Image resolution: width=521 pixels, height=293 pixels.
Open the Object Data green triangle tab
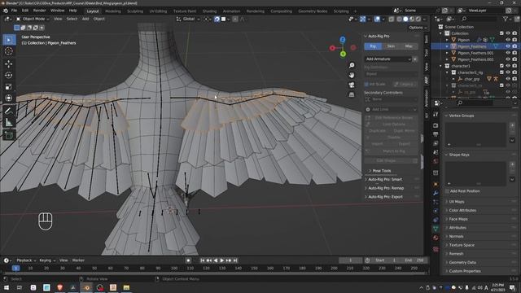click(436, 229)
